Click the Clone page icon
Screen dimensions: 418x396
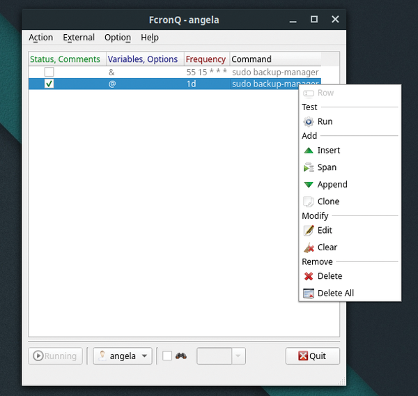tap(309, 201)
